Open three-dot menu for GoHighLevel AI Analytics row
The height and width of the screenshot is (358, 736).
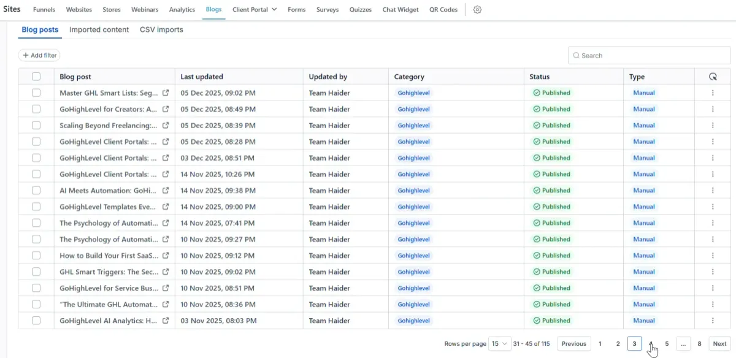tap(713, 321)
